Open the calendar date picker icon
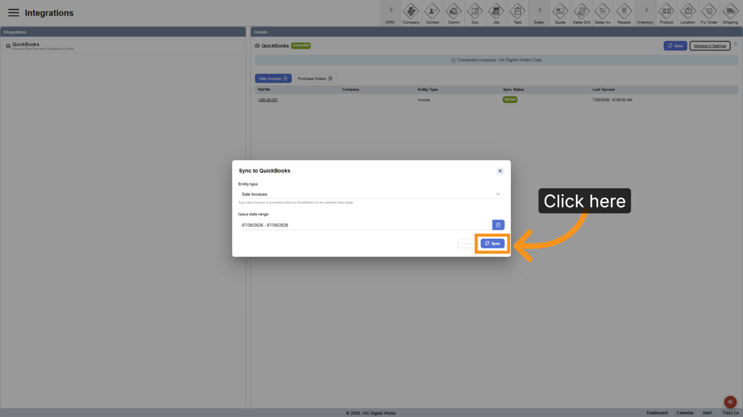This screenshot has height=417, width=743. (498, 225)
